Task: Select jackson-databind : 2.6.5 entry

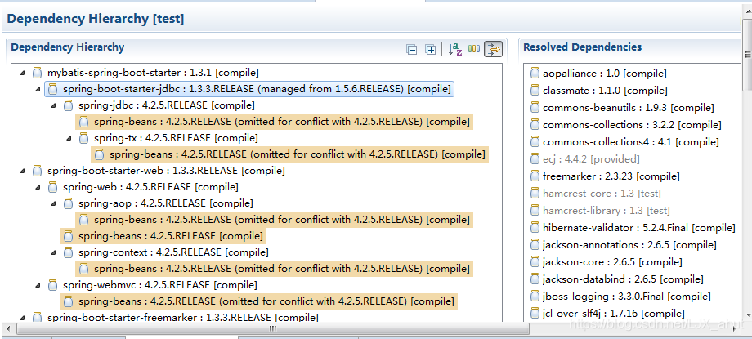Action: click(x=617, y=279)
